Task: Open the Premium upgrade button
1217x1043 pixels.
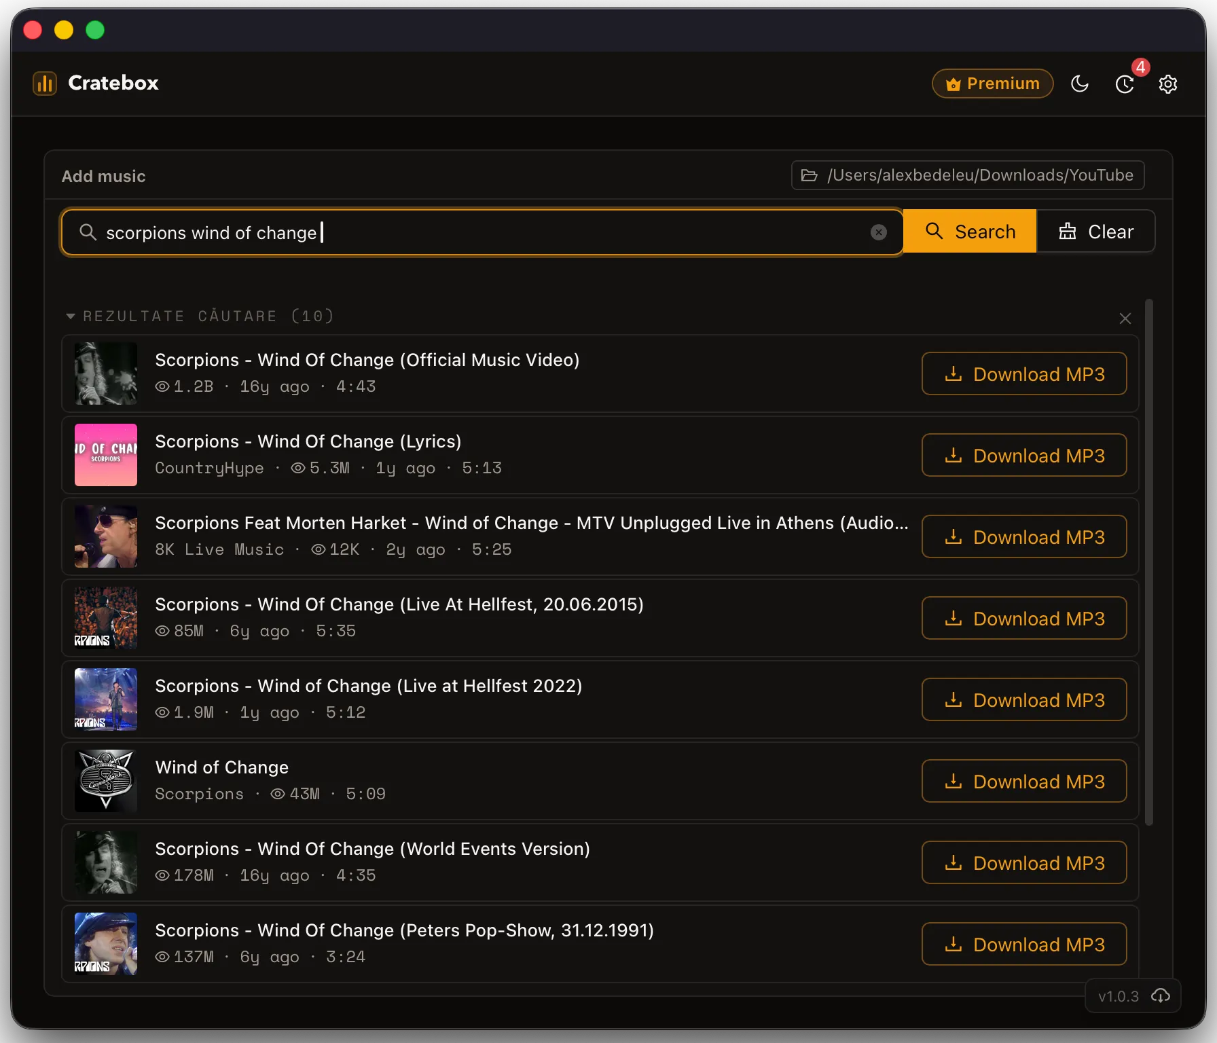Action: (992, 84)
